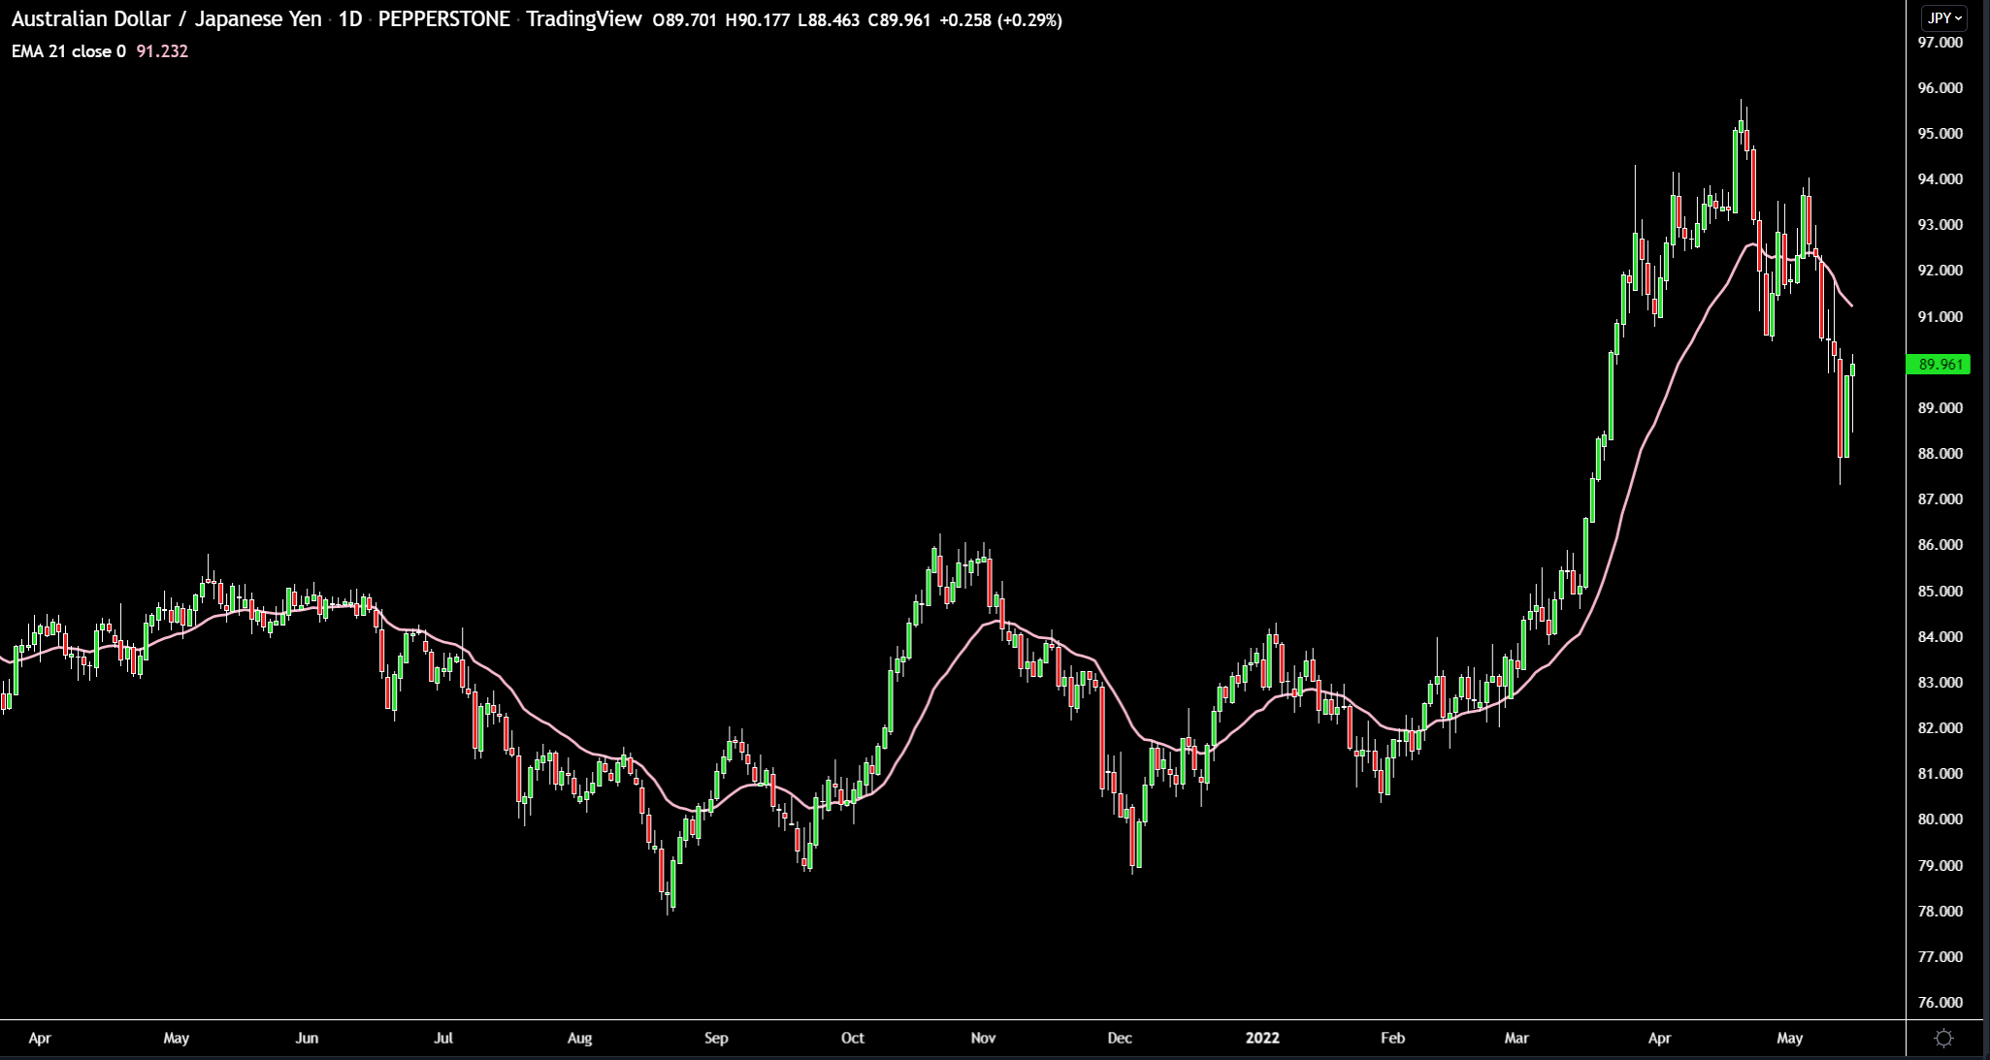
Task: Click the EMA value 91.232
Action: coord(162,51)
